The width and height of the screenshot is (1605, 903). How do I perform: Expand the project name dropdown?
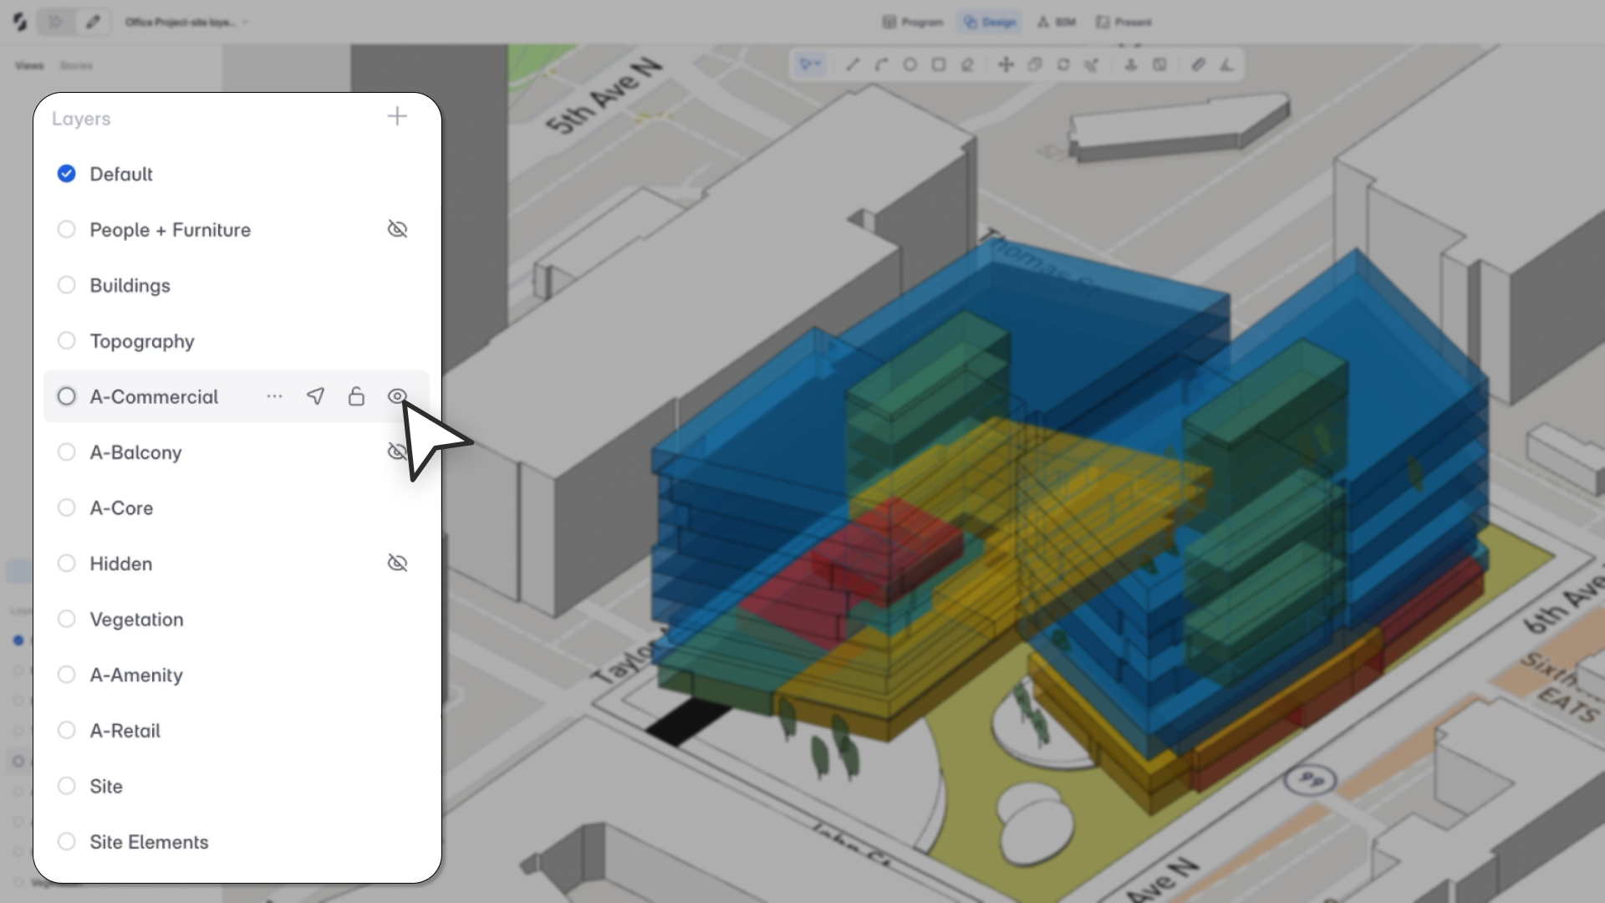tap(245, 23)
